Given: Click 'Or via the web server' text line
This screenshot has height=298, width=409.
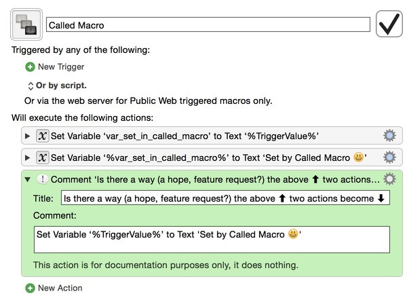Looking at the screenshot, I should point(148,100).
